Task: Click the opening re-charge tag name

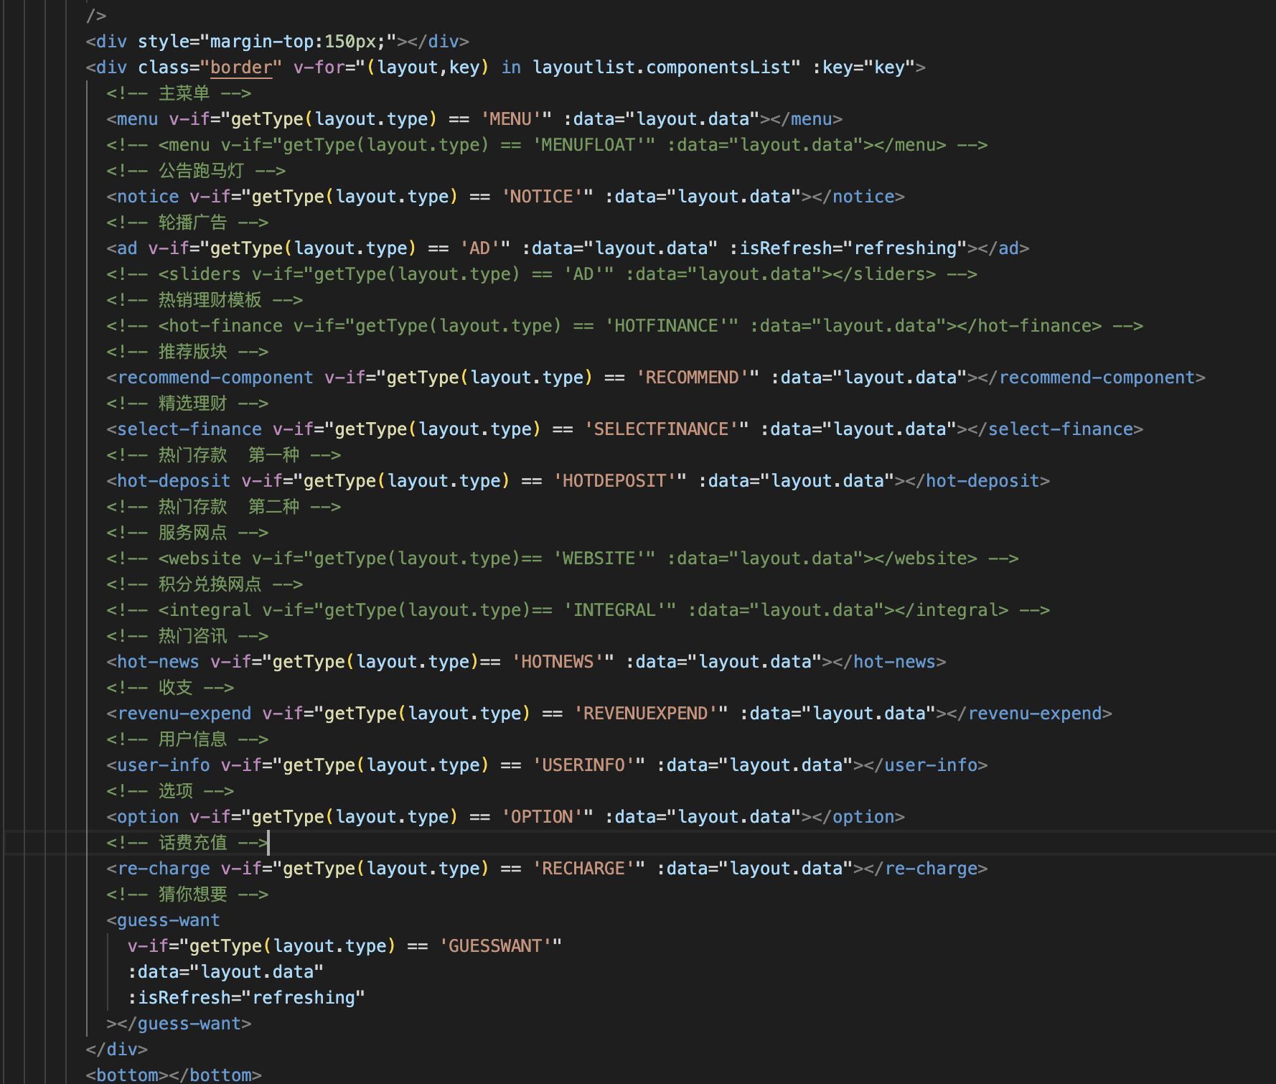Action: [x=164, y=869]
